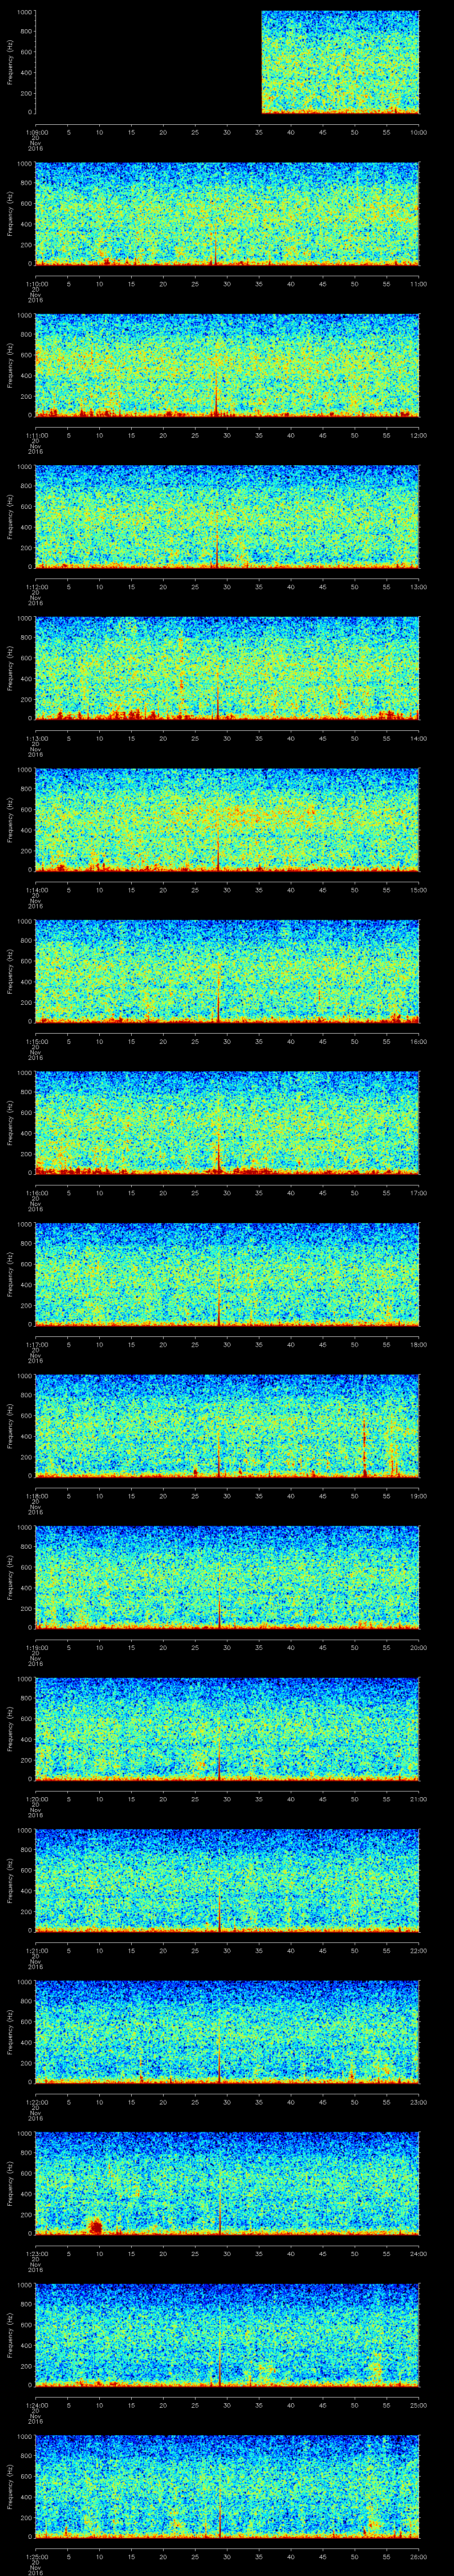Select the 17:00 end time label
The height and width of the screenshot is (2576, 454).
pyautogui.click(x=417, y=1192)
